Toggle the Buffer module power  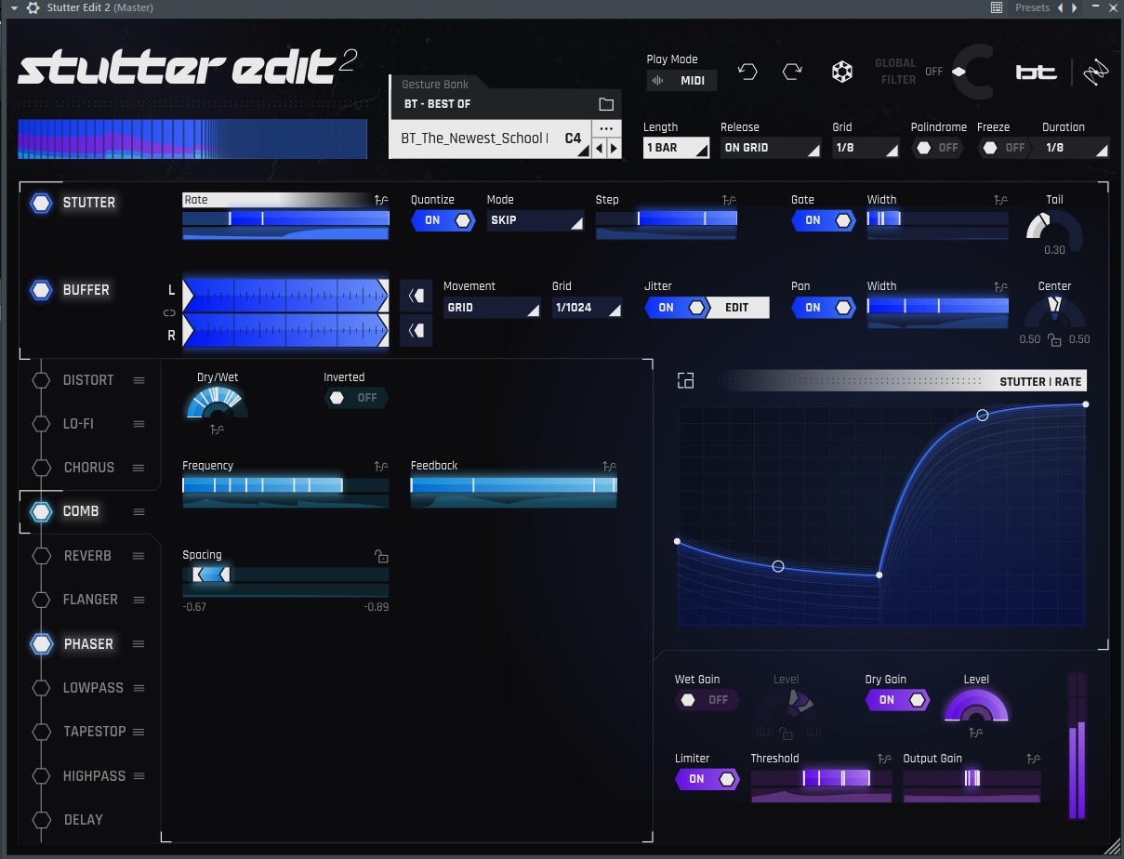41,290
